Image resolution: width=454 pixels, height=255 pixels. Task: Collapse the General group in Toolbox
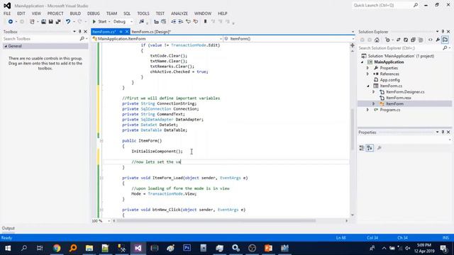6,46
